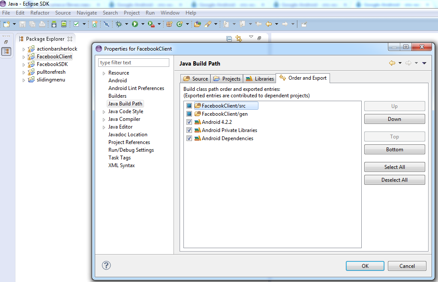Click the Select All button

(394, 167)
